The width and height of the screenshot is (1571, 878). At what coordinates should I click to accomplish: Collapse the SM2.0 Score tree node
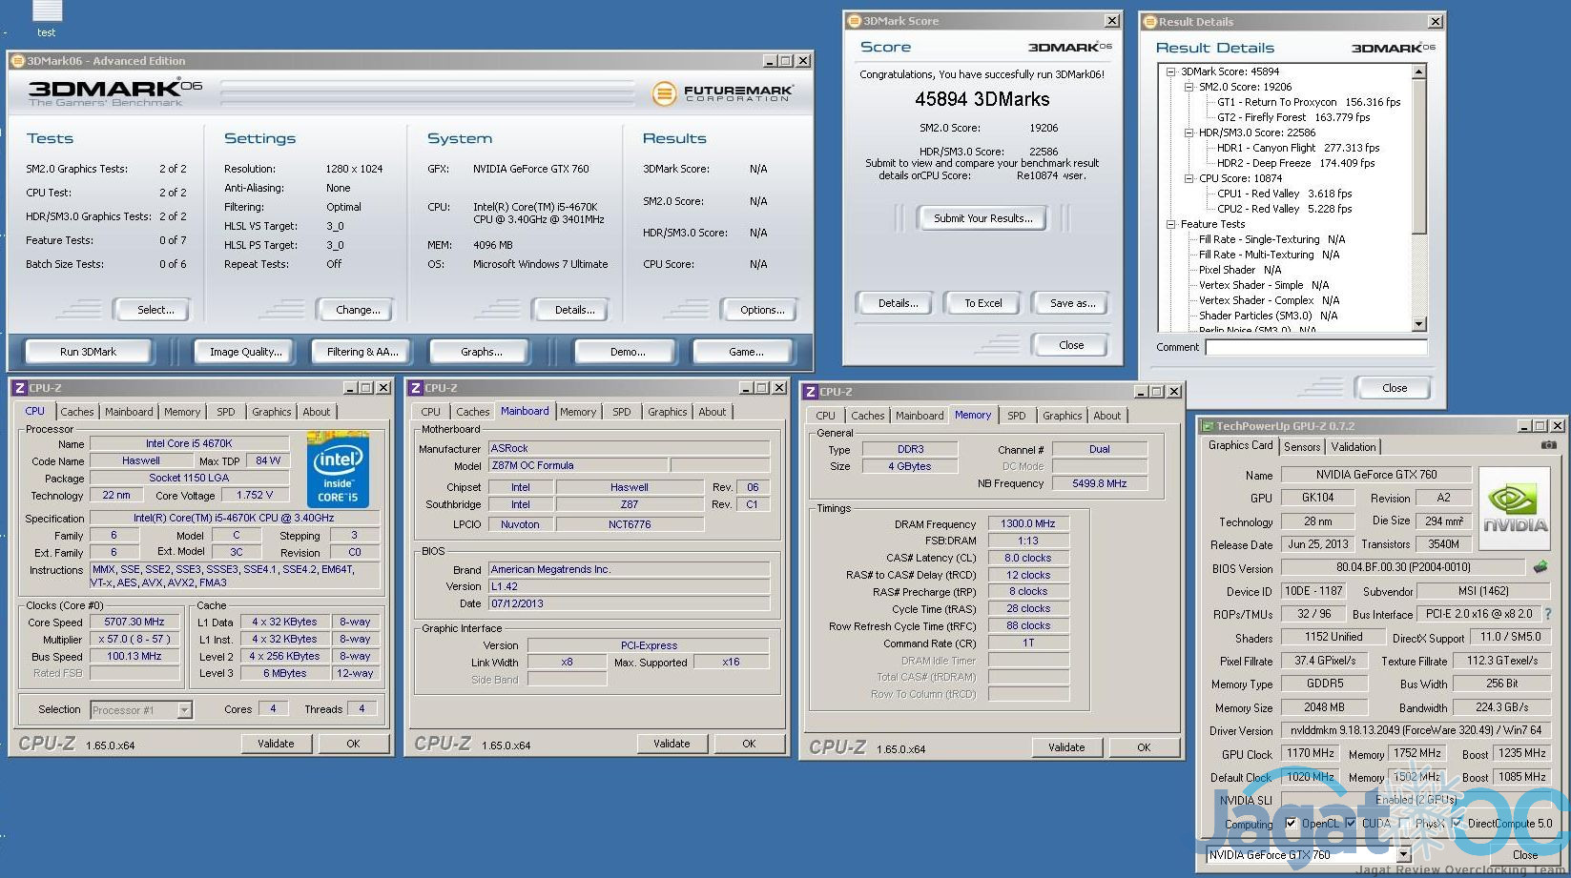coord(1189,87)
